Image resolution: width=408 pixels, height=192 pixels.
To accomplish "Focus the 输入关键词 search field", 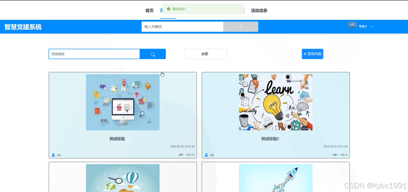I will [x=182, y=27].
